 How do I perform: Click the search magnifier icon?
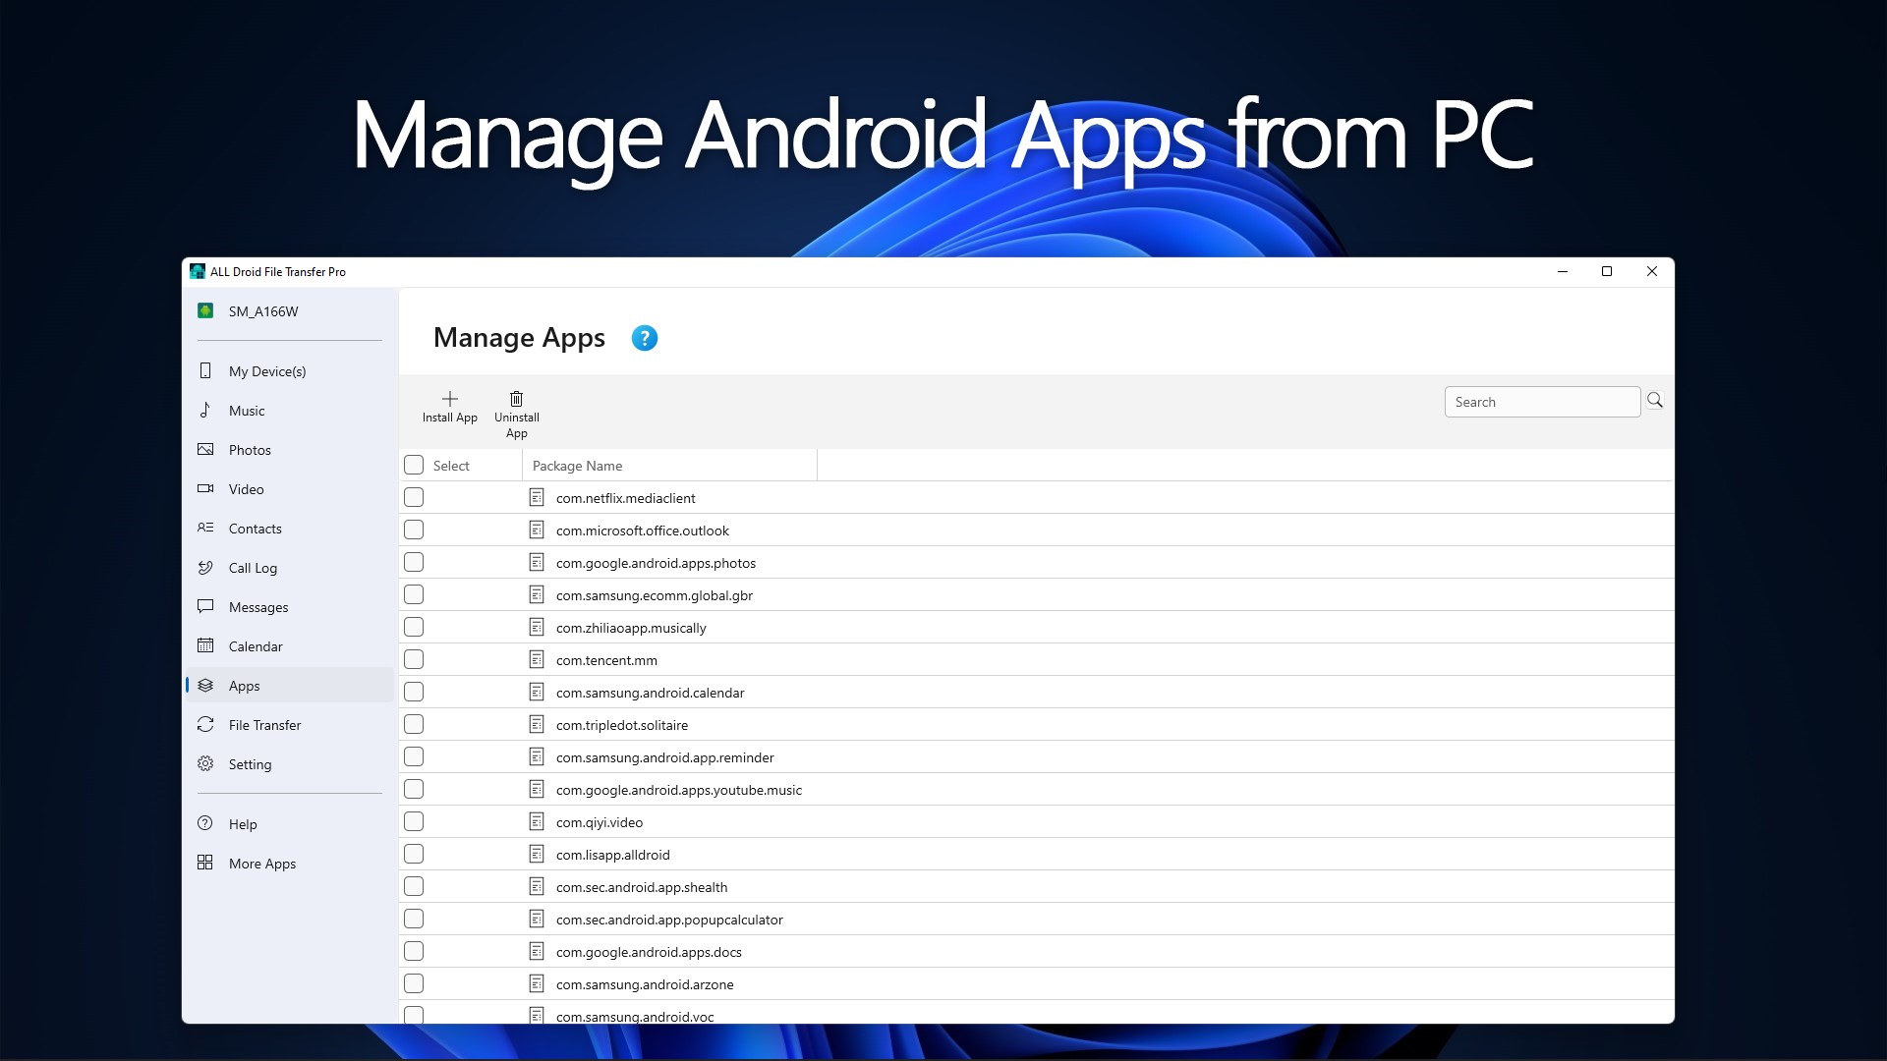(1655, 401)
